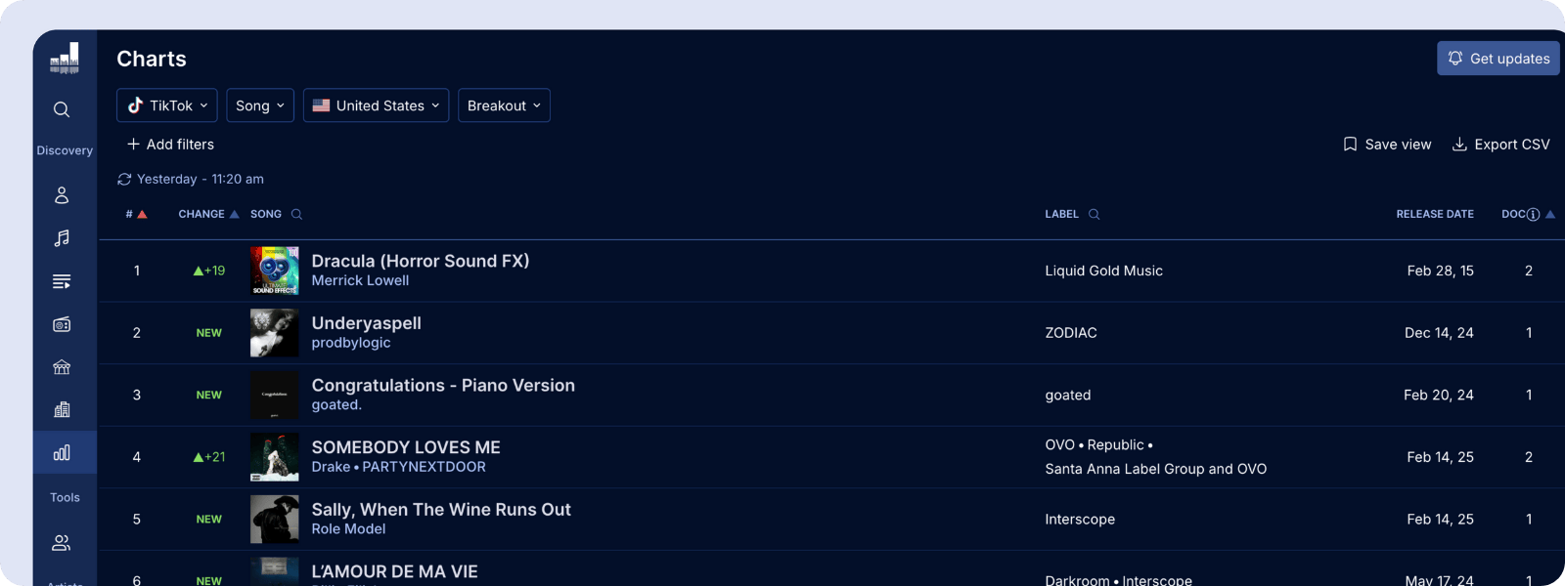Sort by DOC column arrow

click(1549, 214)
